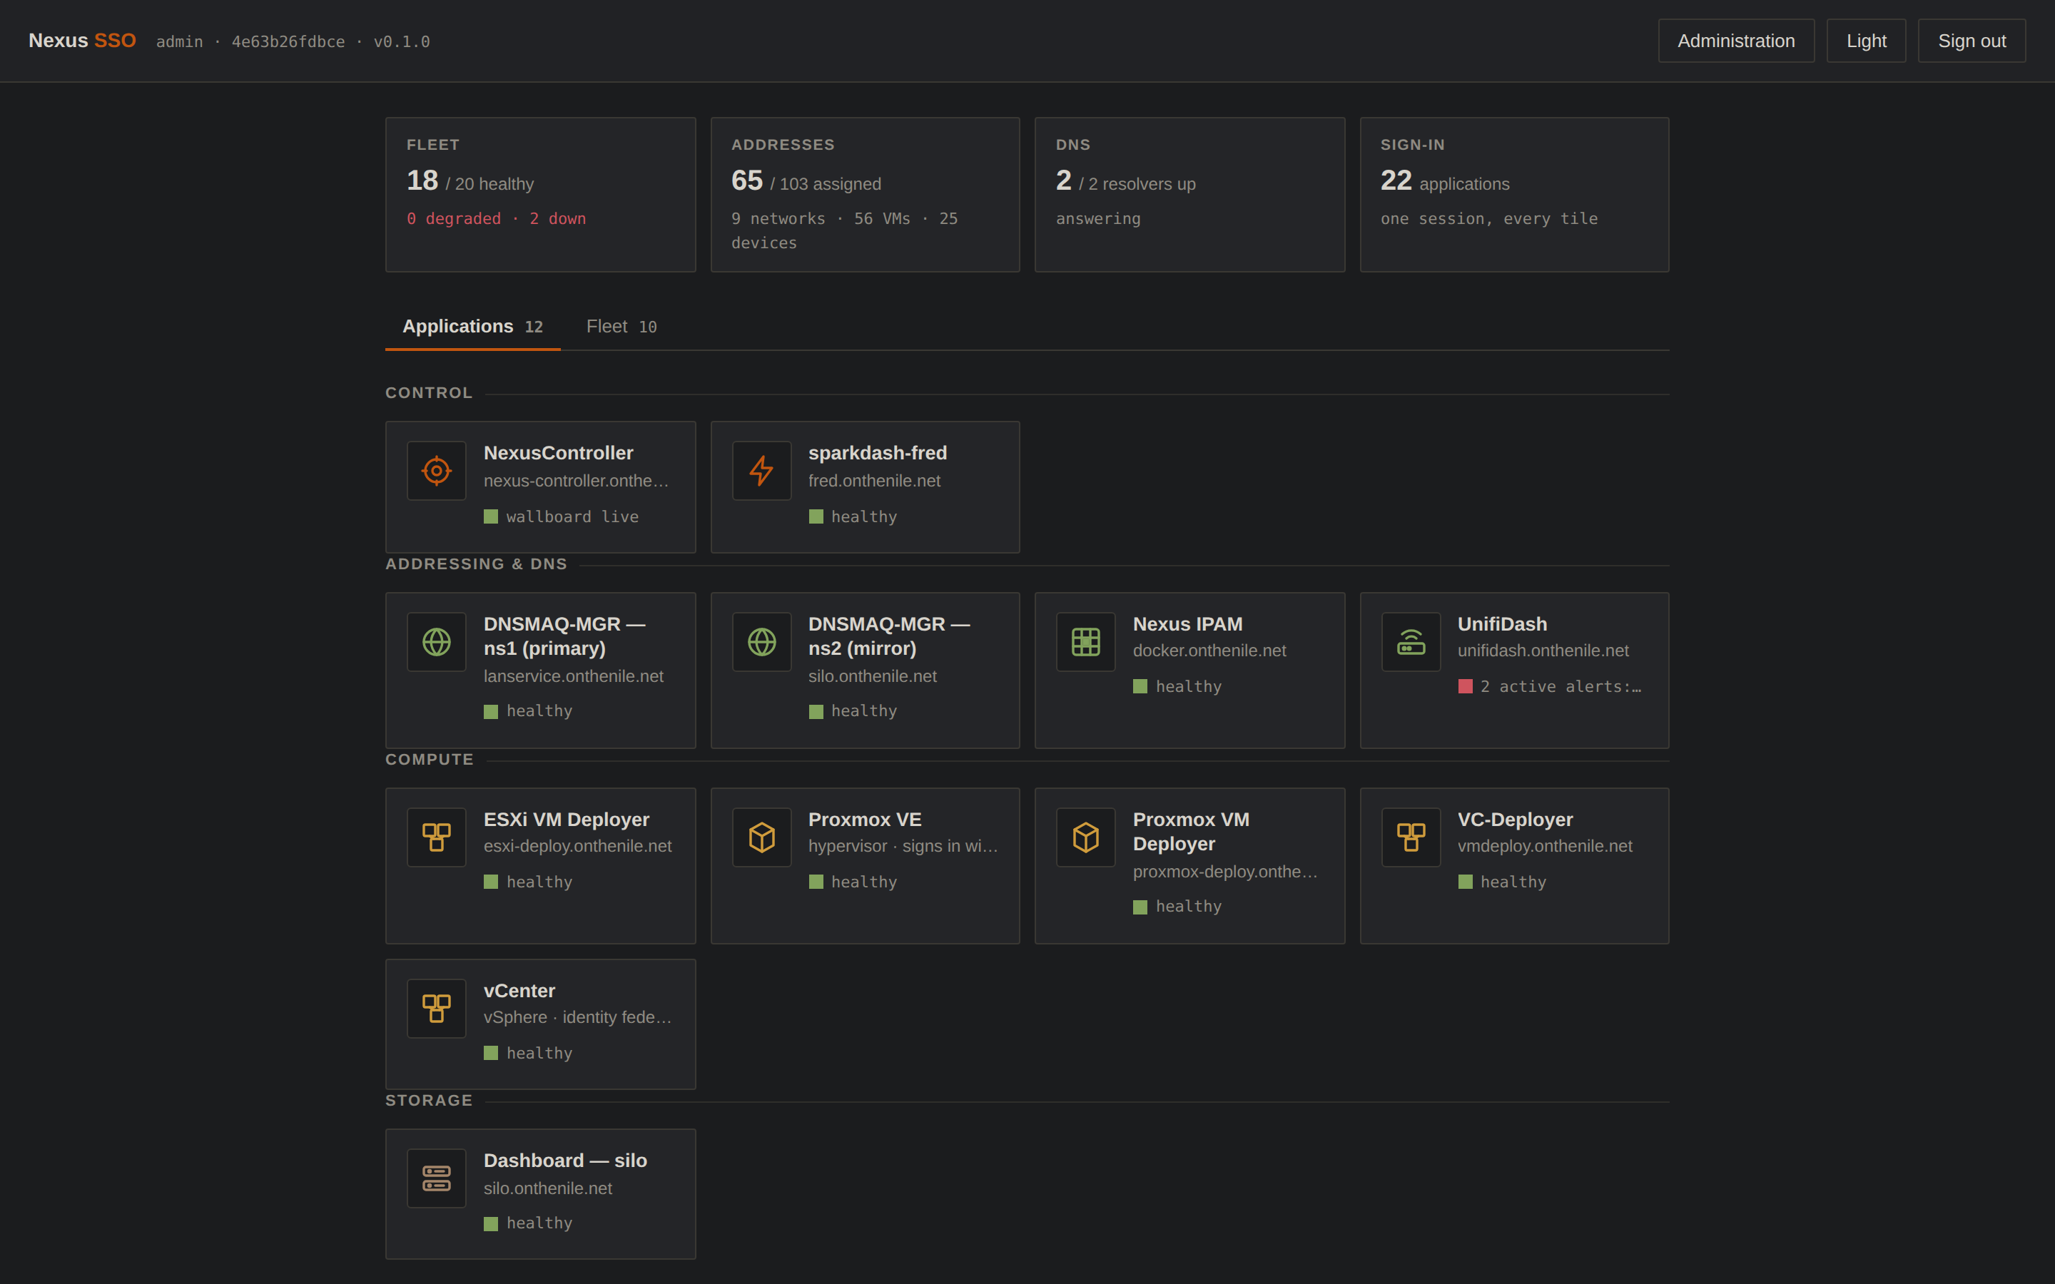Click the Nexus SSO logo
The image size is (2055, 1284).
tap(82, 41)
